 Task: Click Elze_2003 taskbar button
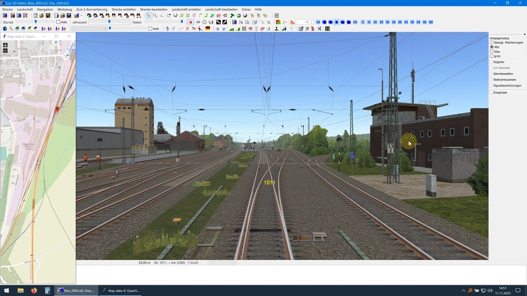click(x=77, y=291)
